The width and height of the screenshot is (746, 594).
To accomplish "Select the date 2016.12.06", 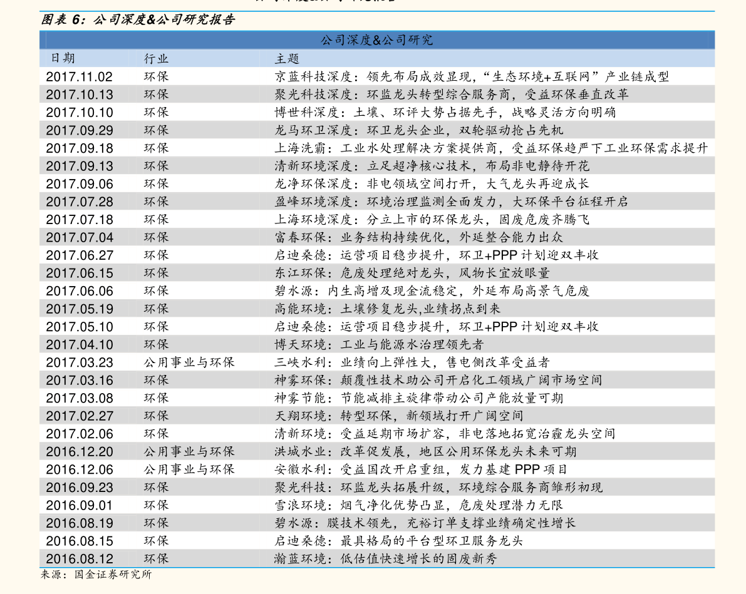I will (x=80, y=469).
